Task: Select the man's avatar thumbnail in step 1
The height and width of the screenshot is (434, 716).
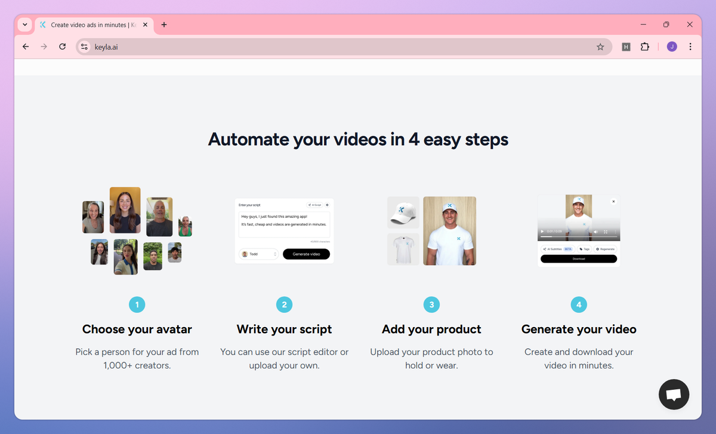Action: pos(159,216)
